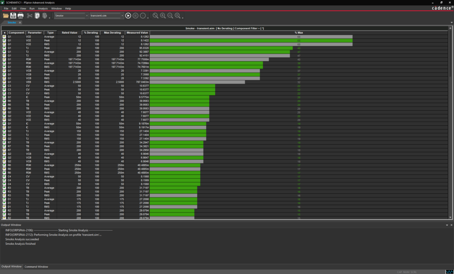Switch to the Smoke tab
Viewport: 454px width, 274px height.
[x=12, y=23]
